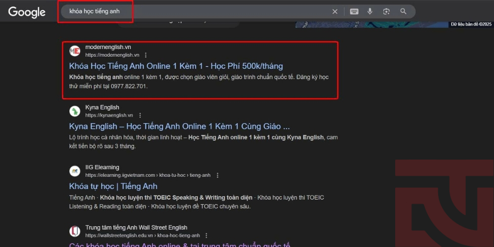
Task: Click the https://kynaenglish.vn URL text
Action: tap(109, 115)
